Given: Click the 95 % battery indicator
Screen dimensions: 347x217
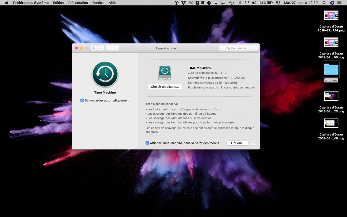Looking at the screenshot, I should 266,3.
